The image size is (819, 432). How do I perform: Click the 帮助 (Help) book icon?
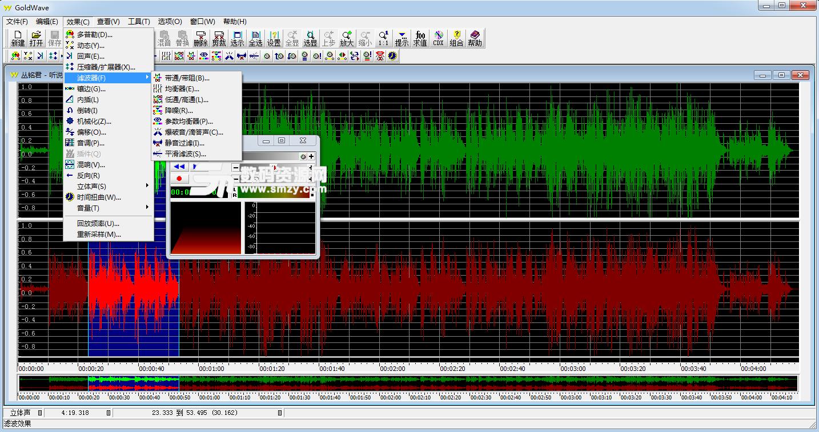475,38
